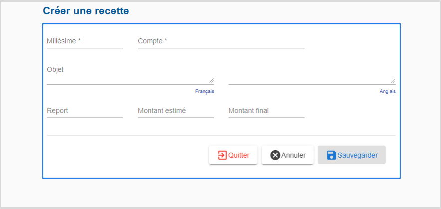Click the horizontal divider above the buttons
The width and height of the screenshot is (441, 209).
click(x=221, y=135)
